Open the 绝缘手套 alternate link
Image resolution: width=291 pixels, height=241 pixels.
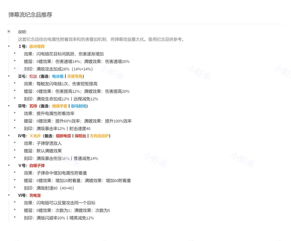point(60,106)
